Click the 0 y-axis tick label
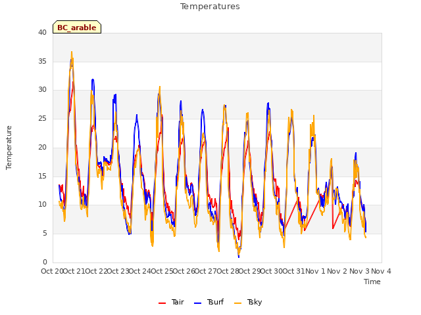 click(x=45, y=262)
